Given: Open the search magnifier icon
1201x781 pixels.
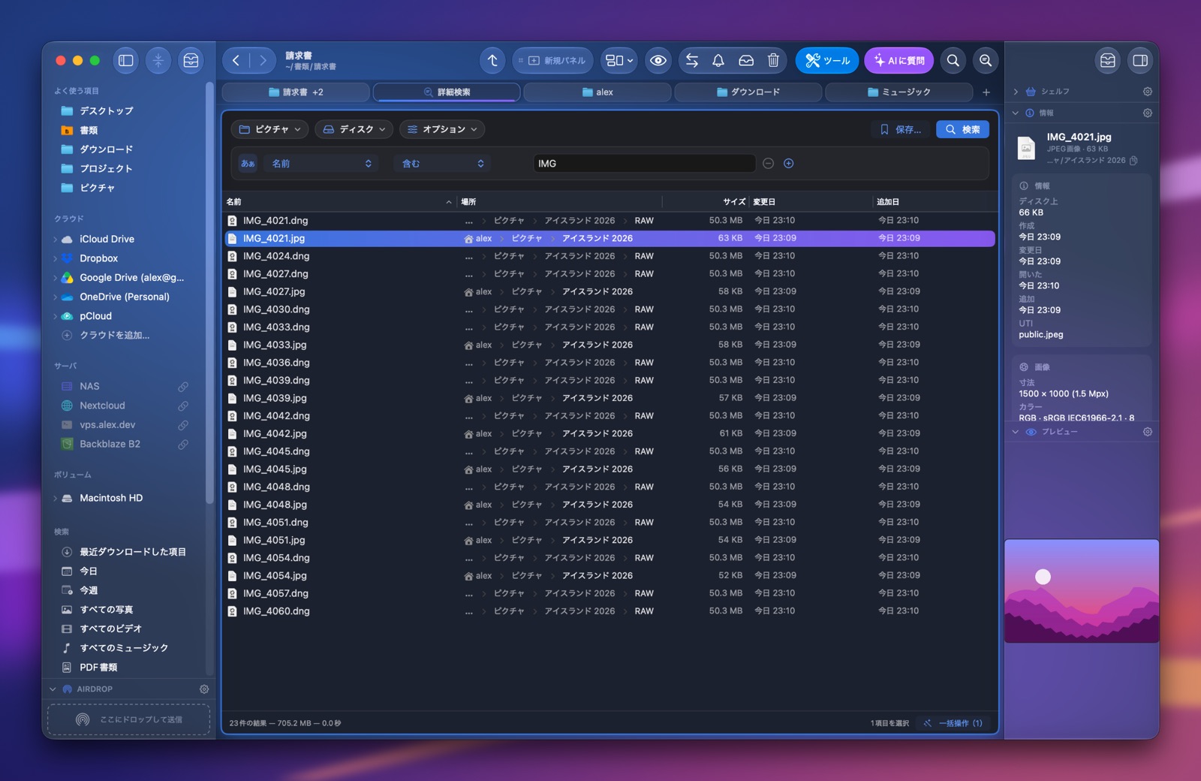Looking at the screenshot, I should click(953, 61).
